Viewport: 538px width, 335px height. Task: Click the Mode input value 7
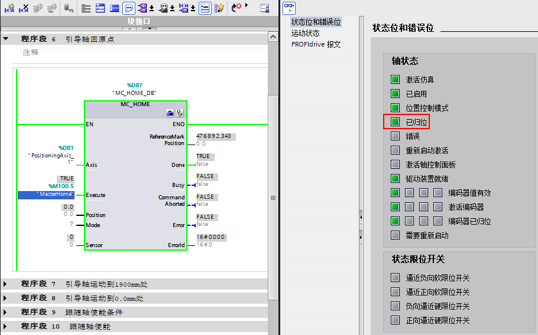(72, 224)
